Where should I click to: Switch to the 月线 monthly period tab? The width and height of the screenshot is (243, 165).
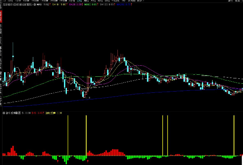pyautogui.click(x=93, y=1)
